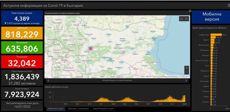230x112 pixels.
Task: Switch to Заболели по дни tab
Action: click(x=55, y=109)
